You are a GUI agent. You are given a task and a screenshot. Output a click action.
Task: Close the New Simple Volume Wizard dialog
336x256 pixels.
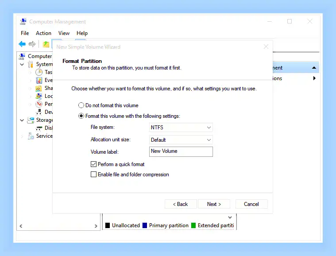[266, 47]
